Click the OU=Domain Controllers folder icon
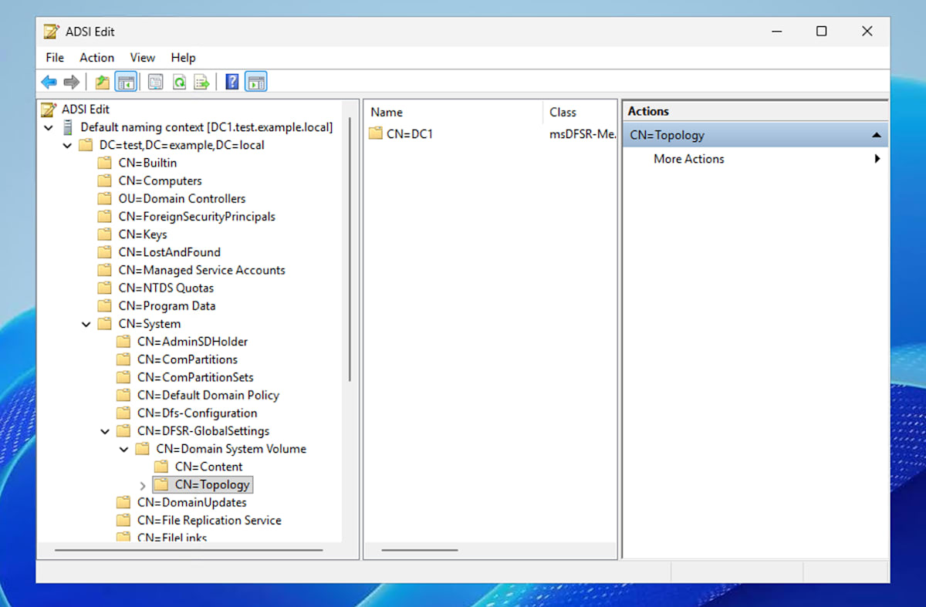Screen dimensions: 926x607 click(x=105, y=199)
